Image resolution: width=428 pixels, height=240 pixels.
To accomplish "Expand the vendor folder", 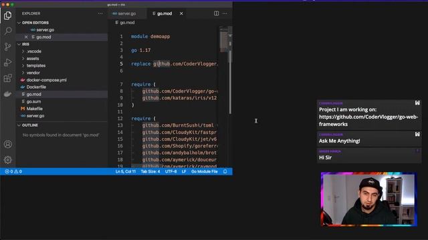I will tap(33, 73).
